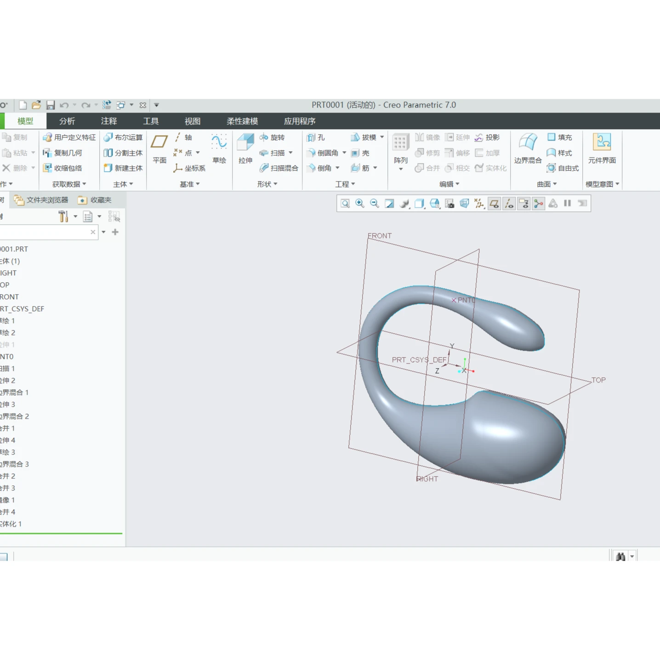
Task: Click the Project (投影) tool
Action: click(487, 137)
